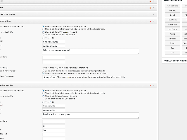The height and width of the screenshot is (140, 187).
Task: Click the red X on the topmost field row
Action: coord(150,1)
